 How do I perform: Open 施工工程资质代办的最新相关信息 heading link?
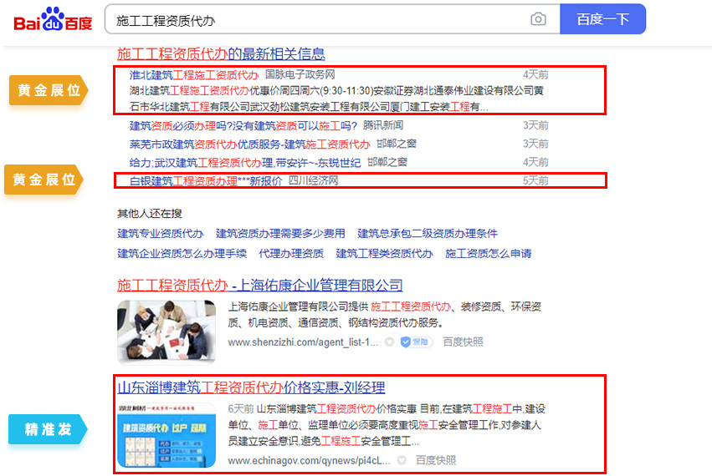pos(221,54)
